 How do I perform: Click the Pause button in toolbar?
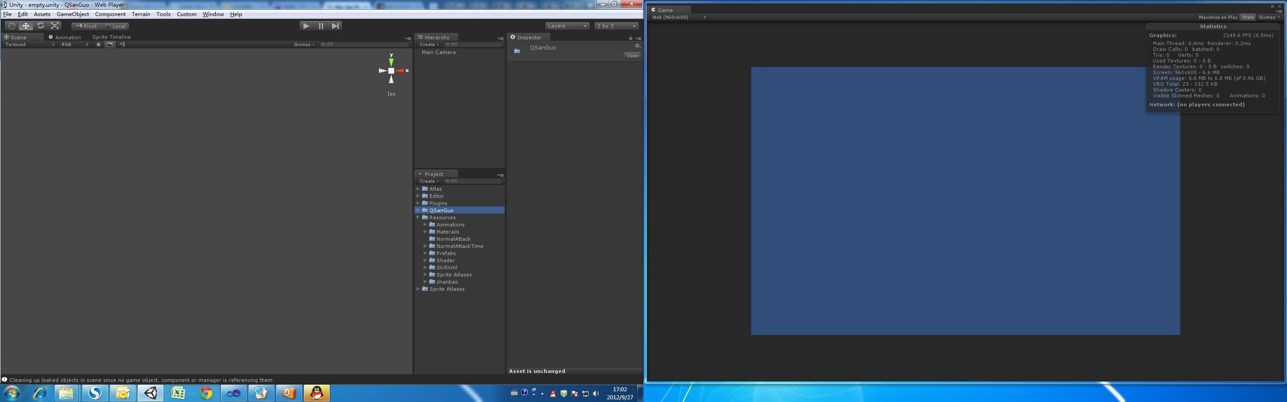tap(321, 26)
